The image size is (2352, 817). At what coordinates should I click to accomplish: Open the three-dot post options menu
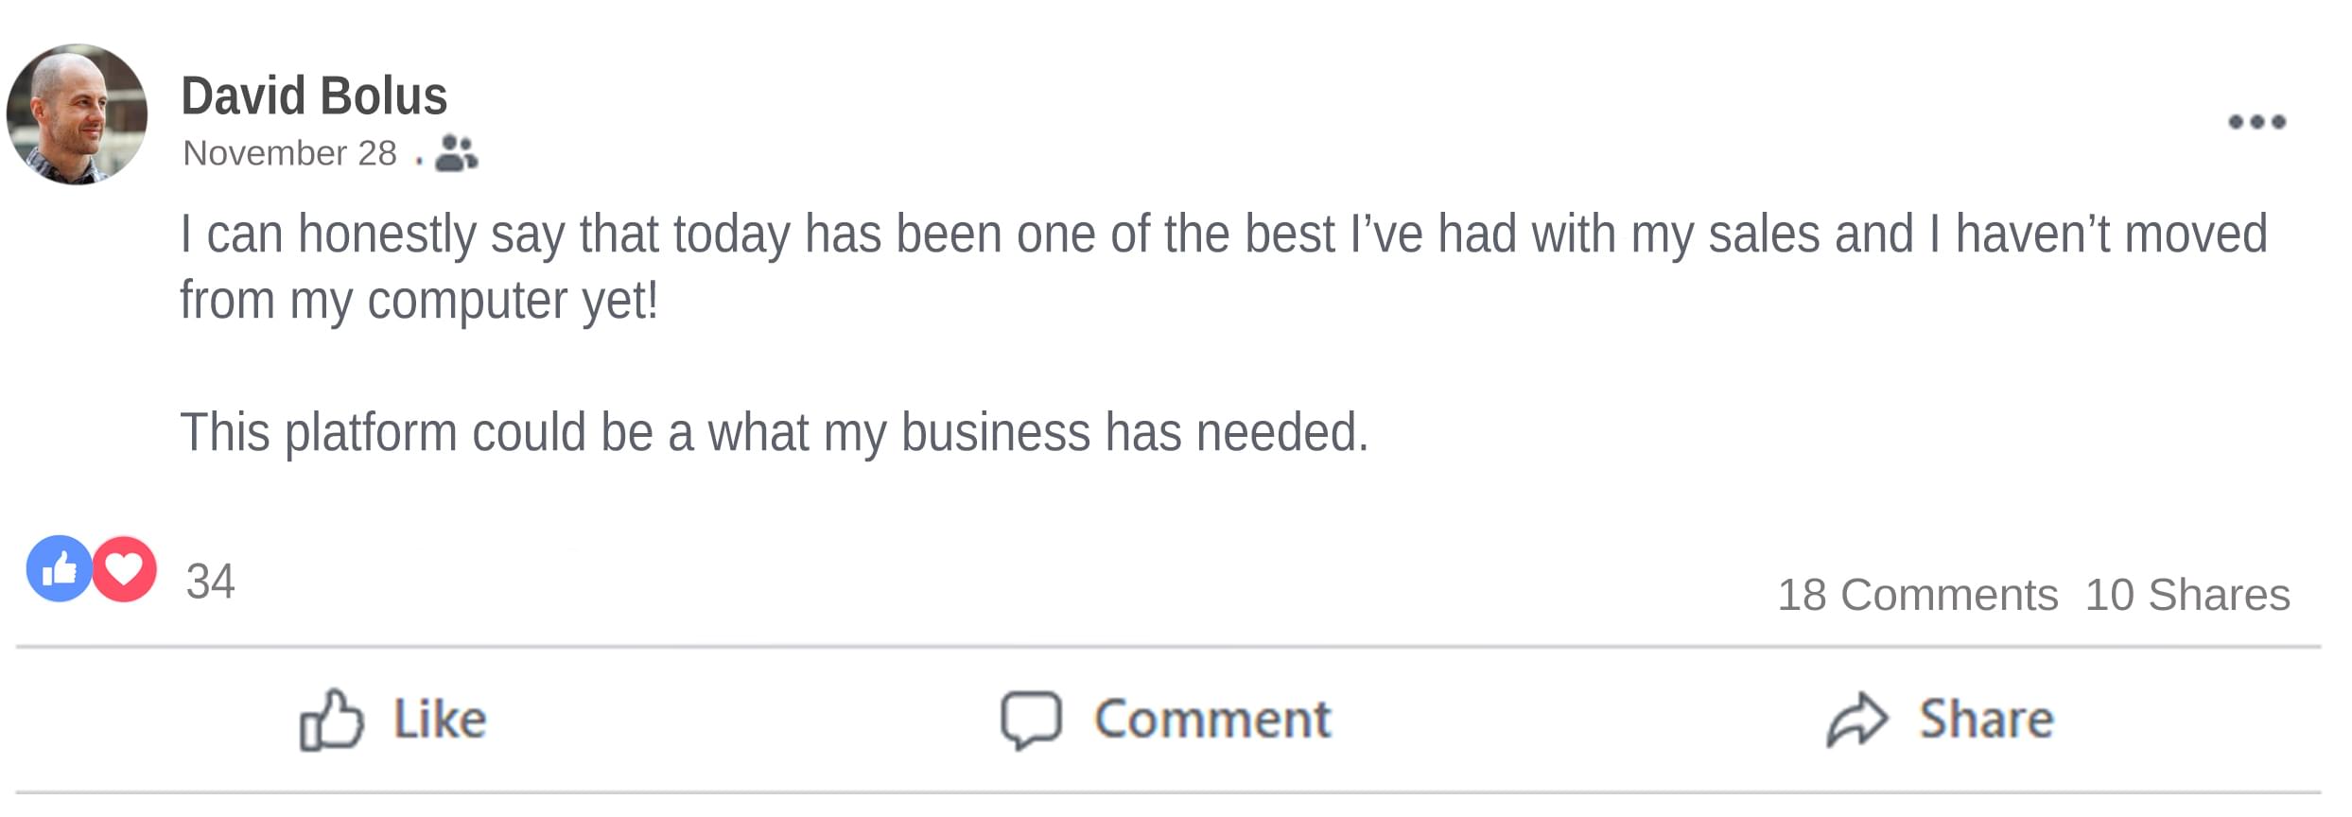point(2256,122)
